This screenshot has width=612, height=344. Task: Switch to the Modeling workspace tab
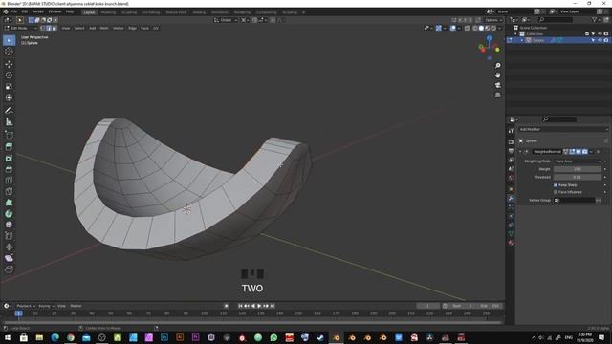click(x=108, y=12)
